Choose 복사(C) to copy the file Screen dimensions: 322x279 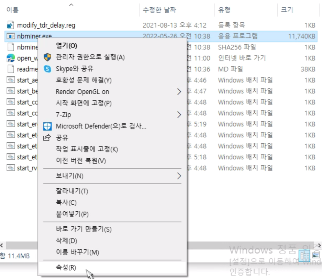pyautogui.click(x=66, y=203)
